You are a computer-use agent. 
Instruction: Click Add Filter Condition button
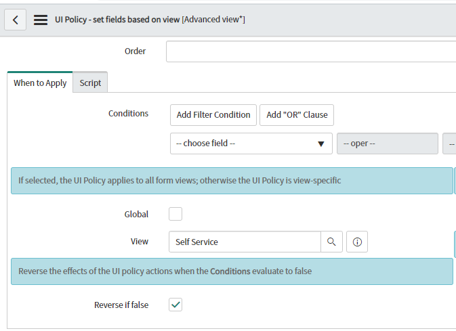(x=213, y=115)
